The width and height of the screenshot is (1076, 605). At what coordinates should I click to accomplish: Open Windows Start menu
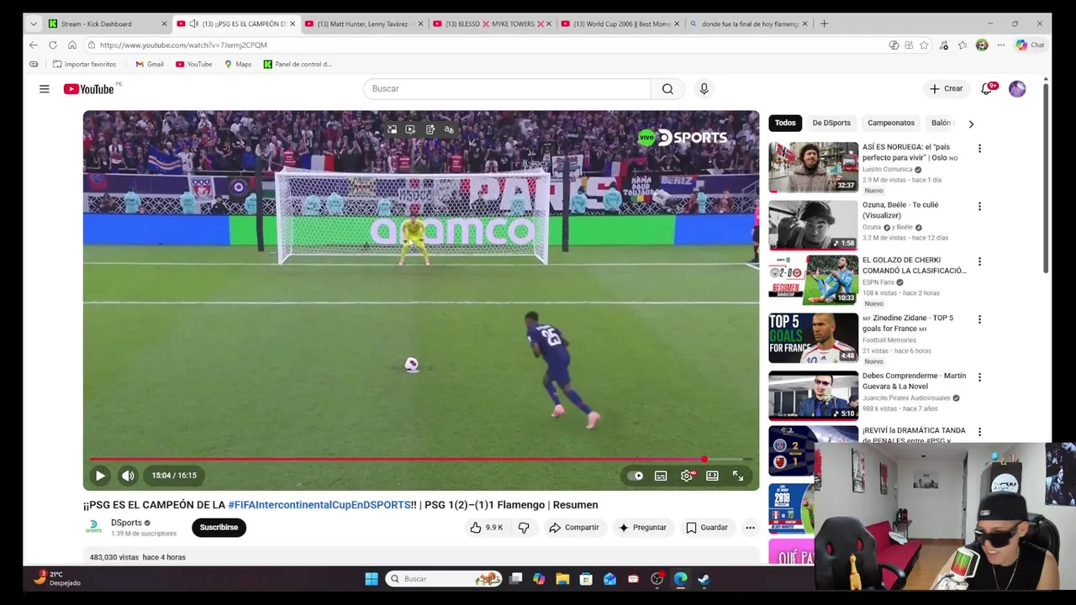(372, 579)
